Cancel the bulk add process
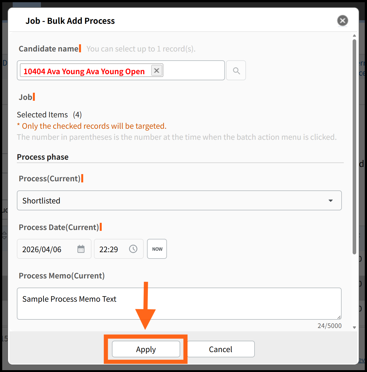367x372 pixels. click(x=221, y=349)
